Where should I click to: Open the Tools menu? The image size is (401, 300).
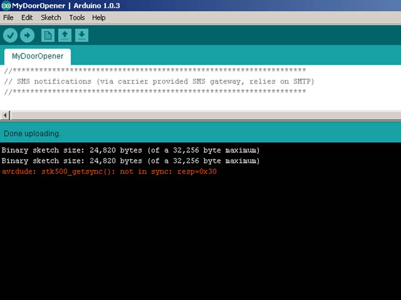(77, 17)
